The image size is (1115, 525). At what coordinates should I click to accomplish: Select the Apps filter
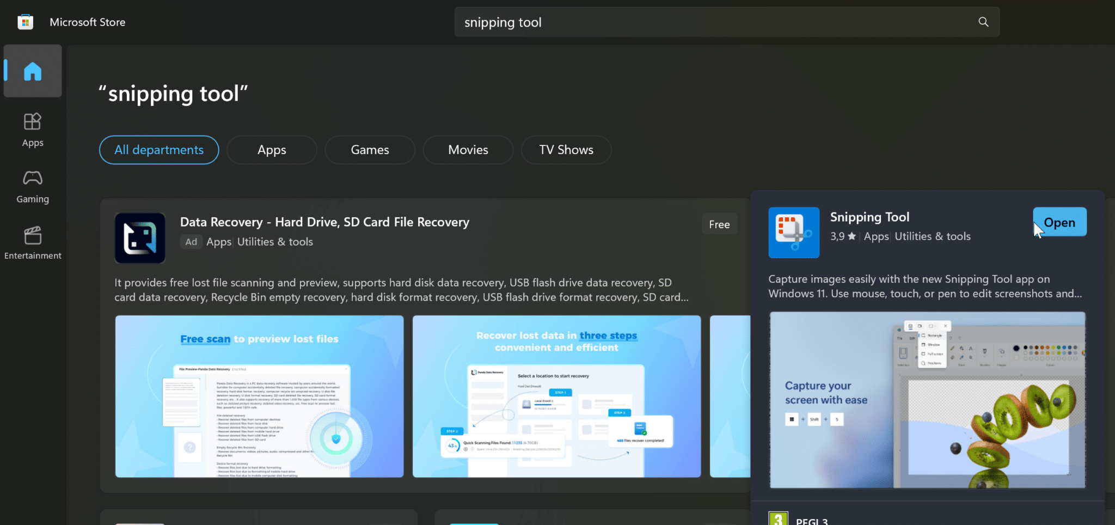(272, 149)
